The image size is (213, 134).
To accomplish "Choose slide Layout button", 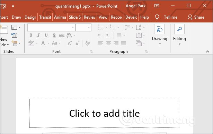I will pos(14,27).
